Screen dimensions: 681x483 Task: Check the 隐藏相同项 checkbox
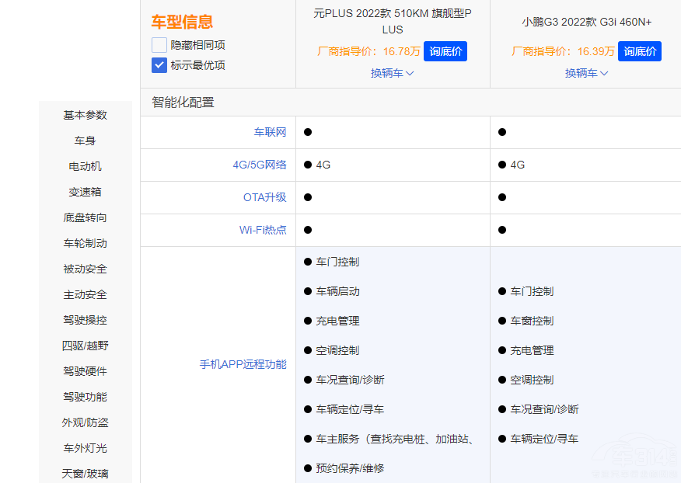click(159, 45)
